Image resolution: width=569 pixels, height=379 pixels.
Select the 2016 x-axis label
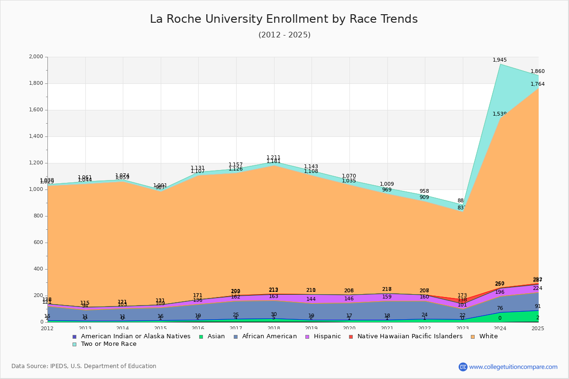[198, 328]
